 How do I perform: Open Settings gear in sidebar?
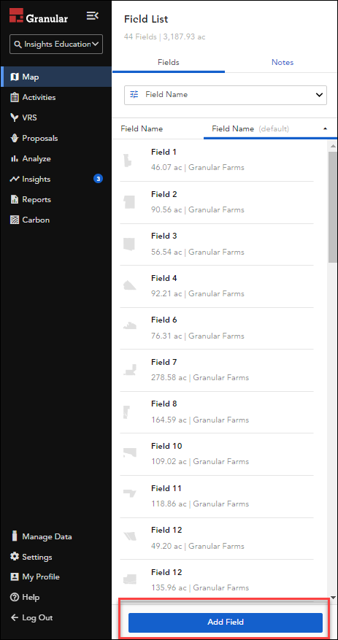(15, 557)
